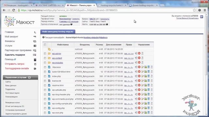Click the pencil edit icon for wp-config-sample.php
Viewport: 209px width, 117px height.
pos(142,104)
